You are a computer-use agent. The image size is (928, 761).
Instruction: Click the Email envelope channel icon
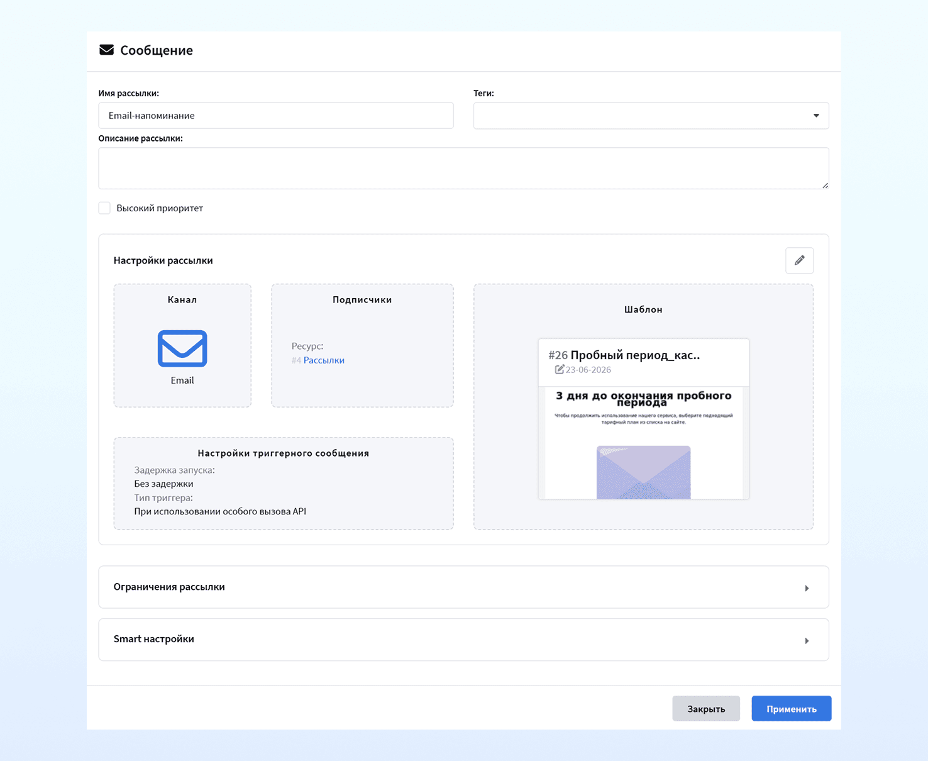182,348
